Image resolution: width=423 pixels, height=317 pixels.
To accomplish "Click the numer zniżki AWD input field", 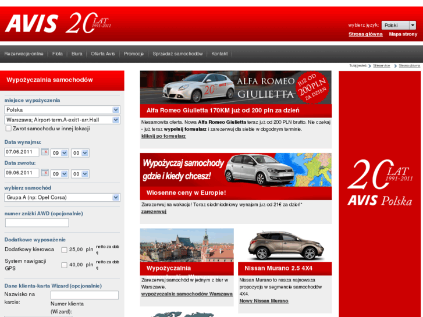I will [x=37, y=223].
